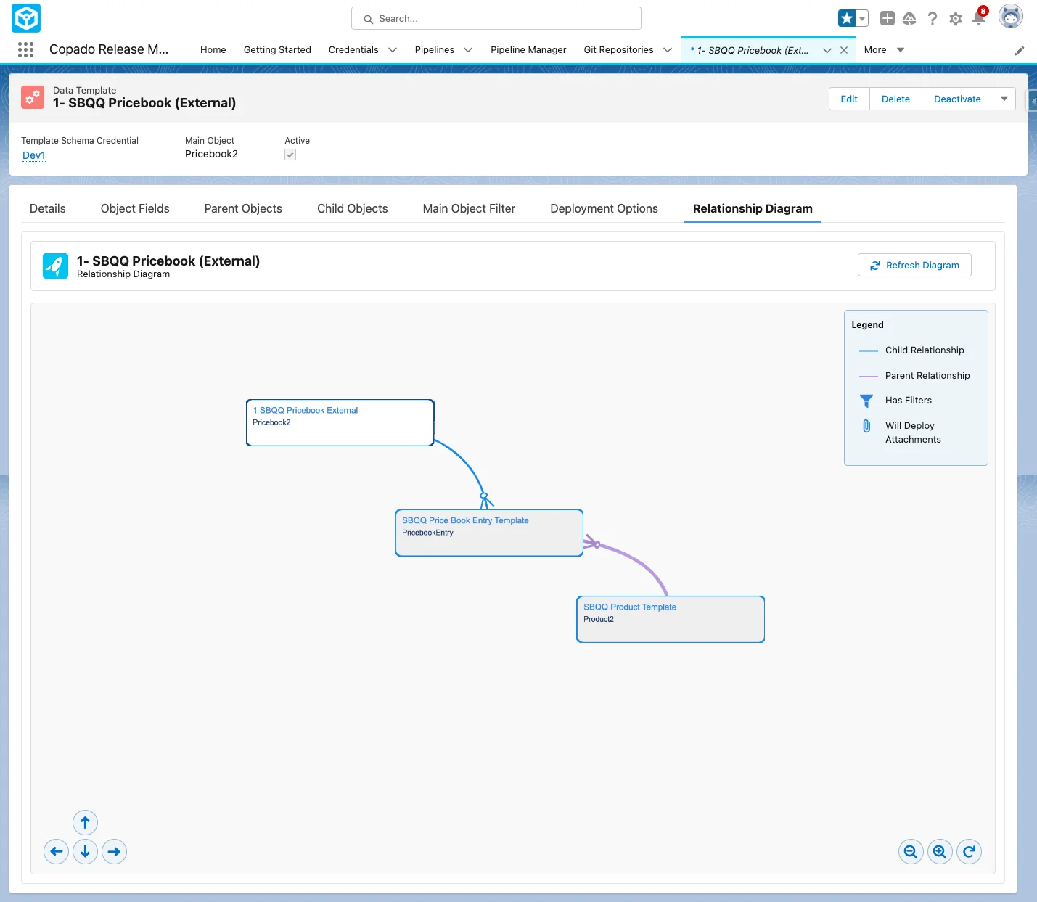This screenshot has width=1037, height=902.
Task: Select the Refresh Diagram icon button
Action: tap(874, 265)
